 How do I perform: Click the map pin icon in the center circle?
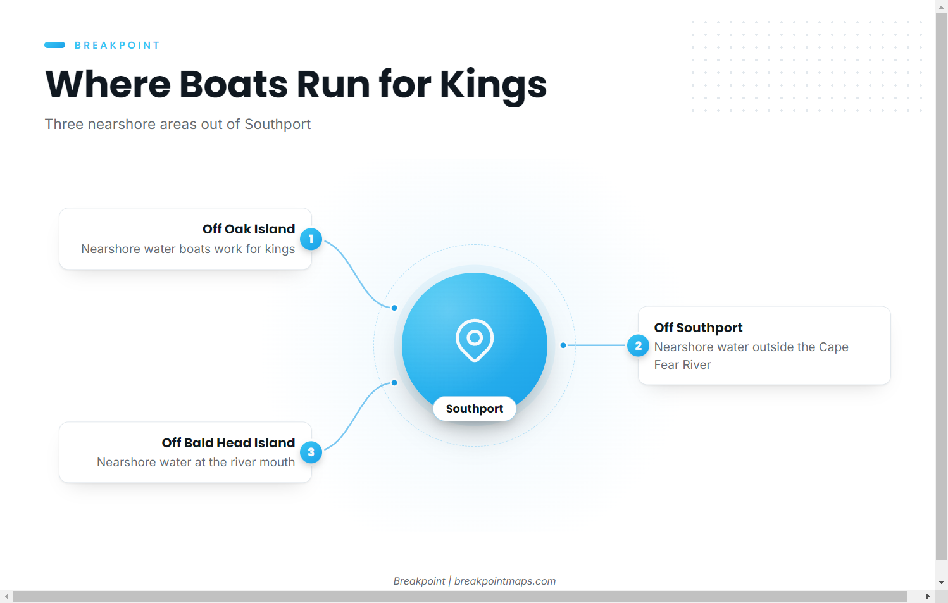point(475,340)
